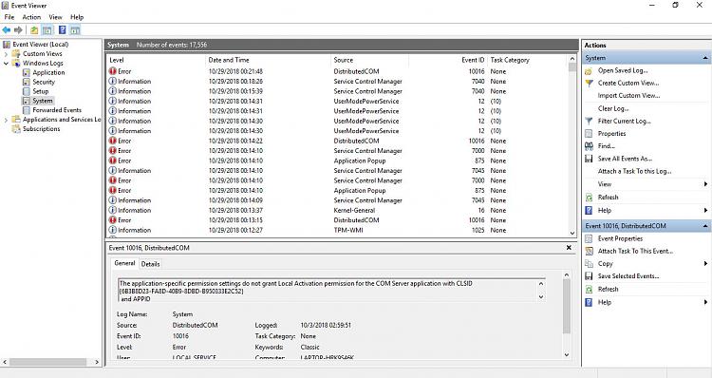Expand Applications and Services Logs node
The image size is (712, 378).
(6, 120)
